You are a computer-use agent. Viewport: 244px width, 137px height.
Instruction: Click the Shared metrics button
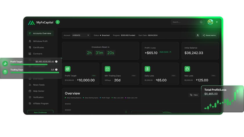[x=209, y=35]
